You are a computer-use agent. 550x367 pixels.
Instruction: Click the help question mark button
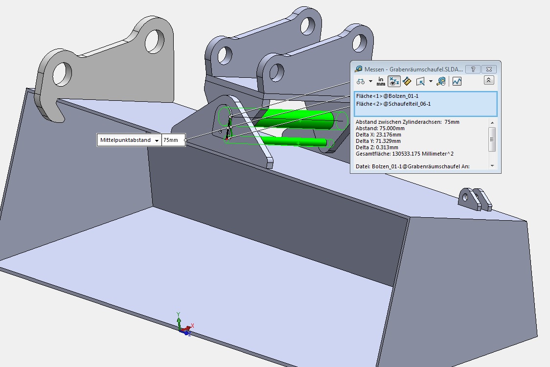(x=473, y=69)
